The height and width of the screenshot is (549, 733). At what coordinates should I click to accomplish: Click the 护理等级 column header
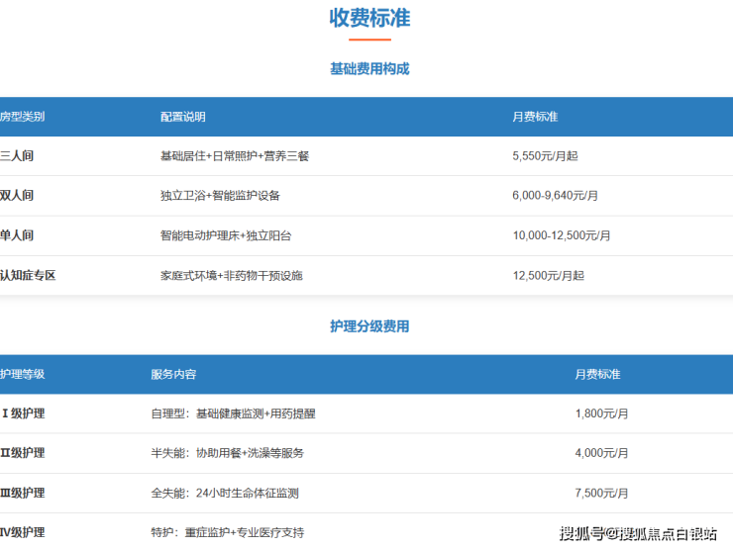pos(22,374)
